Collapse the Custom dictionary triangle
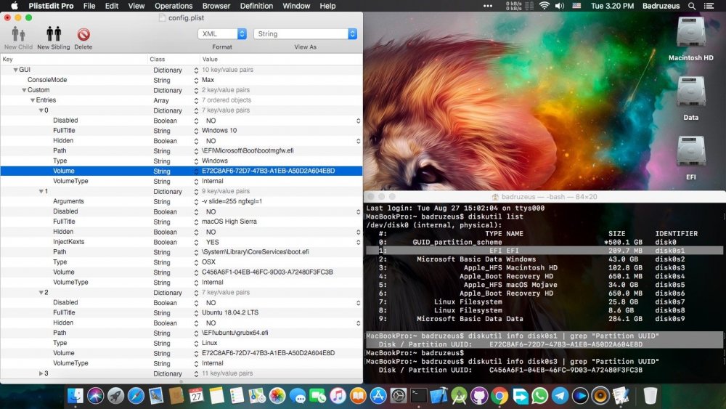 [24, 90]
